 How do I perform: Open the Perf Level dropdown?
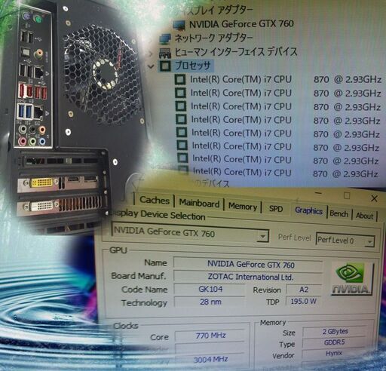click(x=369, y=242)
